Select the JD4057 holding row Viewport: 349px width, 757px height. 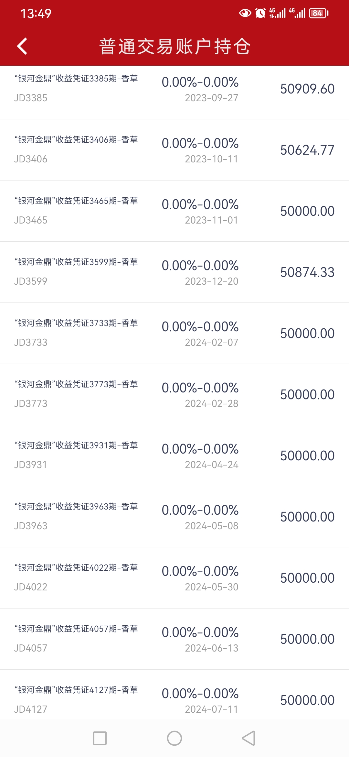[76, 639]
